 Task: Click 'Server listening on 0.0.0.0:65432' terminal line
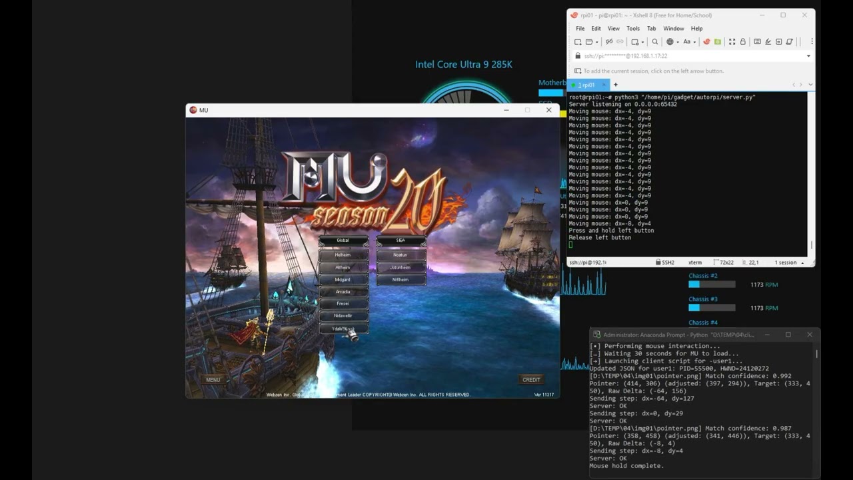[x=622, y=105]
